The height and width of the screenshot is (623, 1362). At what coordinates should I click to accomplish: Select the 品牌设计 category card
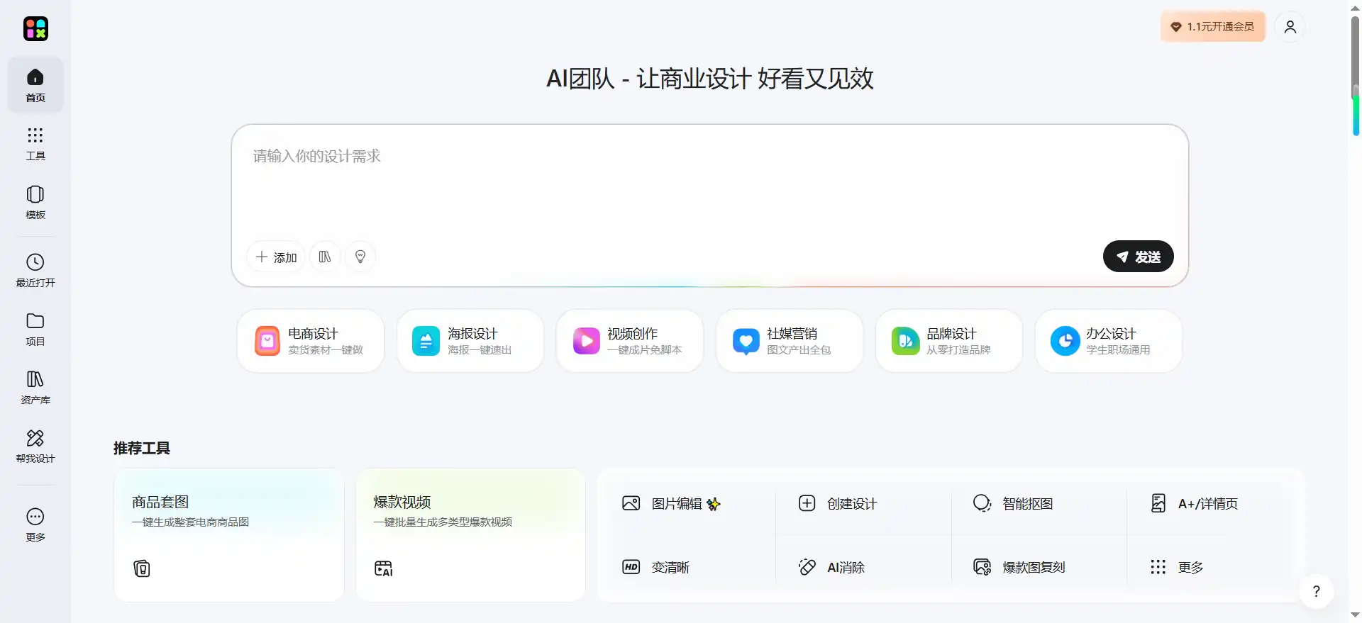tap(949, 341)
